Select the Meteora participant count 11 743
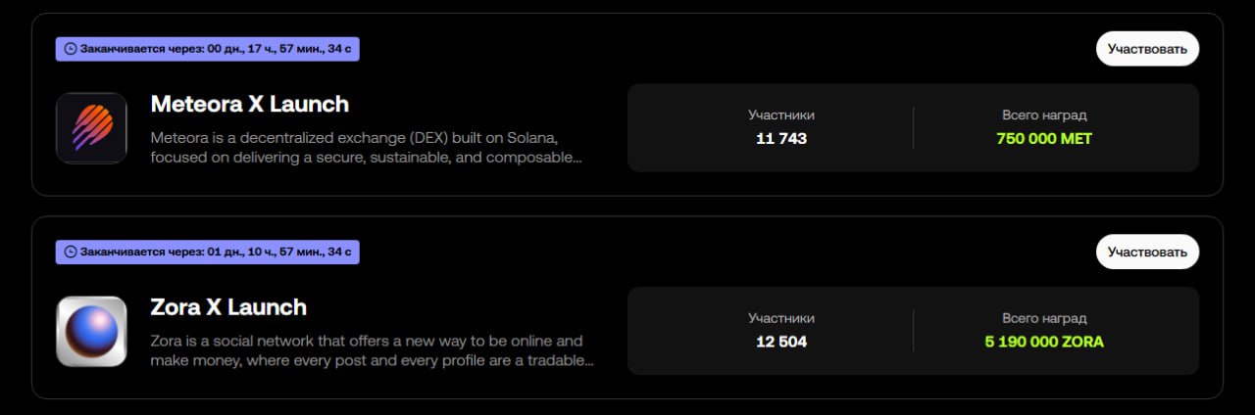This screenshot has width=1255, height=415. tap(781, 139)
